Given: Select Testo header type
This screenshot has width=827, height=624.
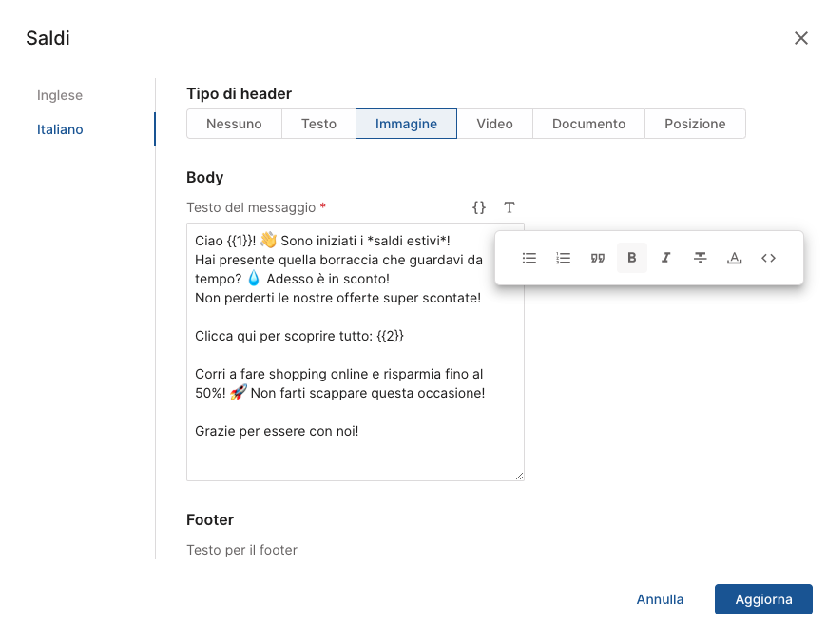Looking at the screenshot, I should tap(318, 124).
